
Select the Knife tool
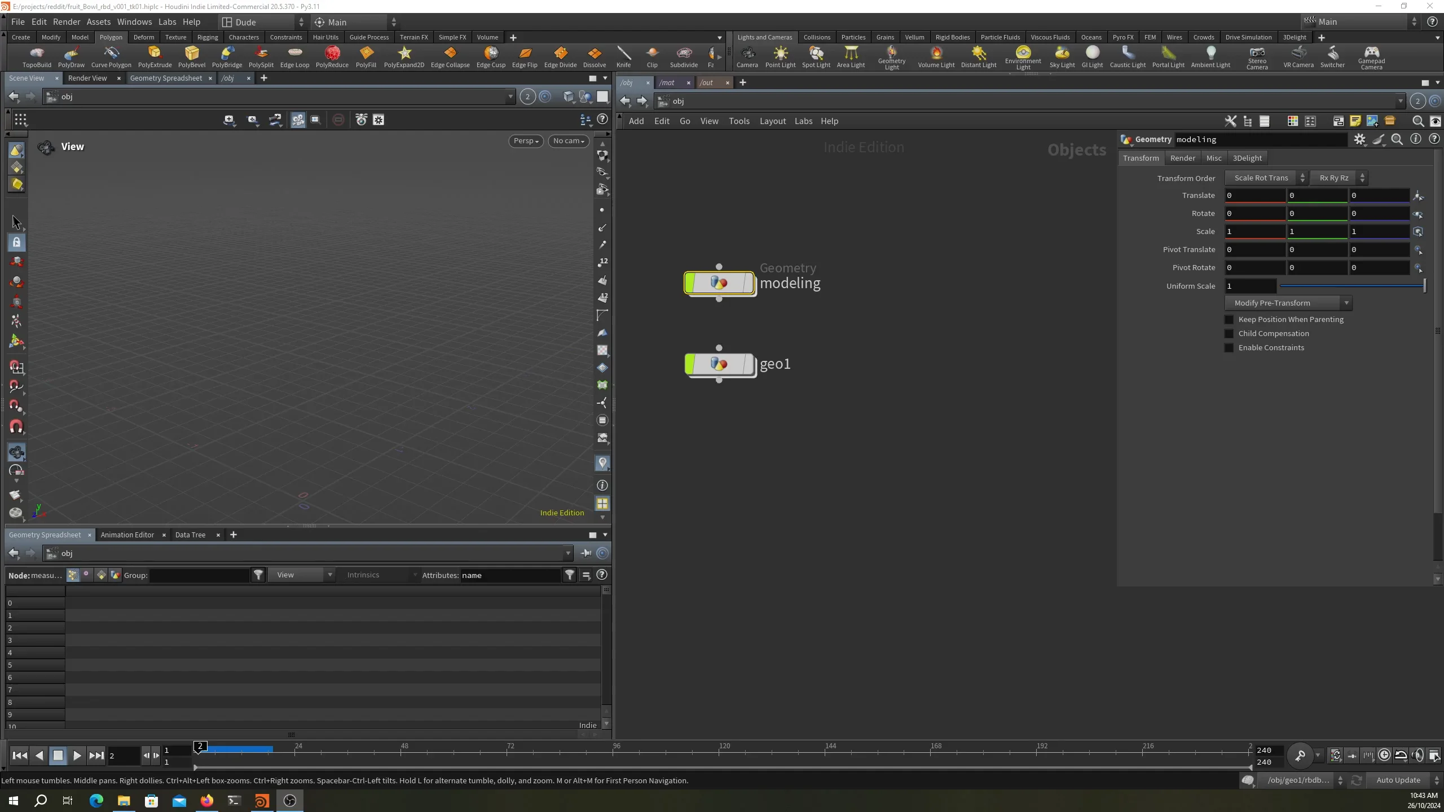(623, 56)
